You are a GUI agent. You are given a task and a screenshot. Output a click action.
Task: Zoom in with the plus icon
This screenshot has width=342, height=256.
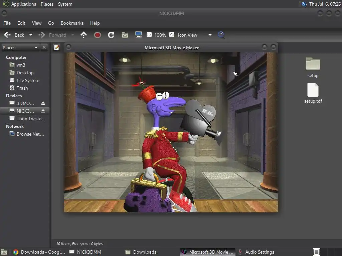(x=172, y=35)
